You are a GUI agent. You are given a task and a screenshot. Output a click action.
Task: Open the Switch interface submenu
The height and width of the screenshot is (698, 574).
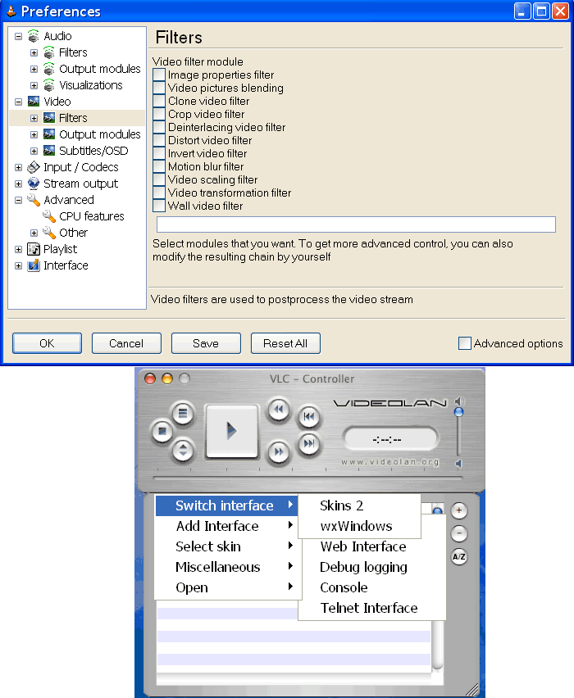pyautogui.click(x=227, y=505)
